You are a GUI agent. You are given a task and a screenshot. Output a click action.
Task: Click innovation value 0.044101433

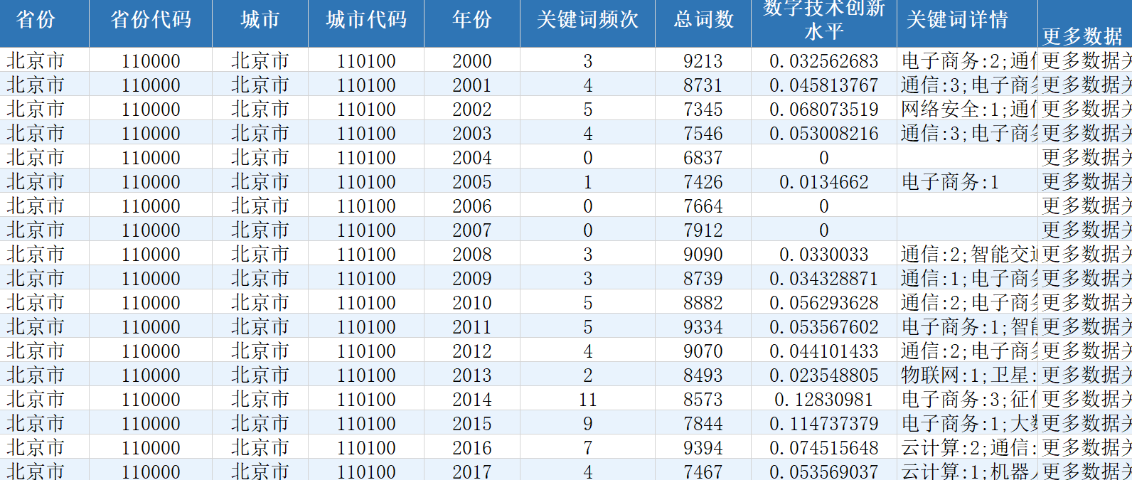tap(824, 351)
